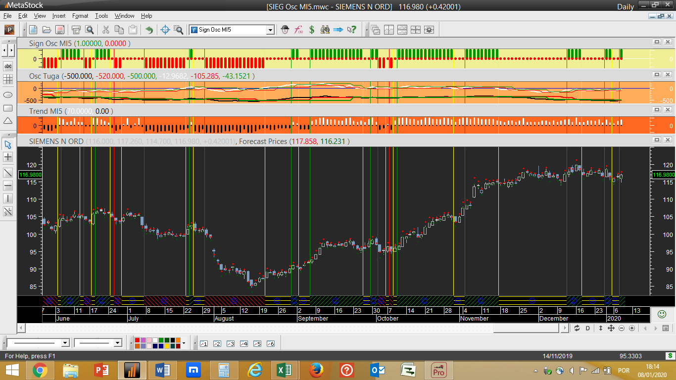Open the line style dropdown
Screen dimensions: 676x380
click(x=65, y=343)
